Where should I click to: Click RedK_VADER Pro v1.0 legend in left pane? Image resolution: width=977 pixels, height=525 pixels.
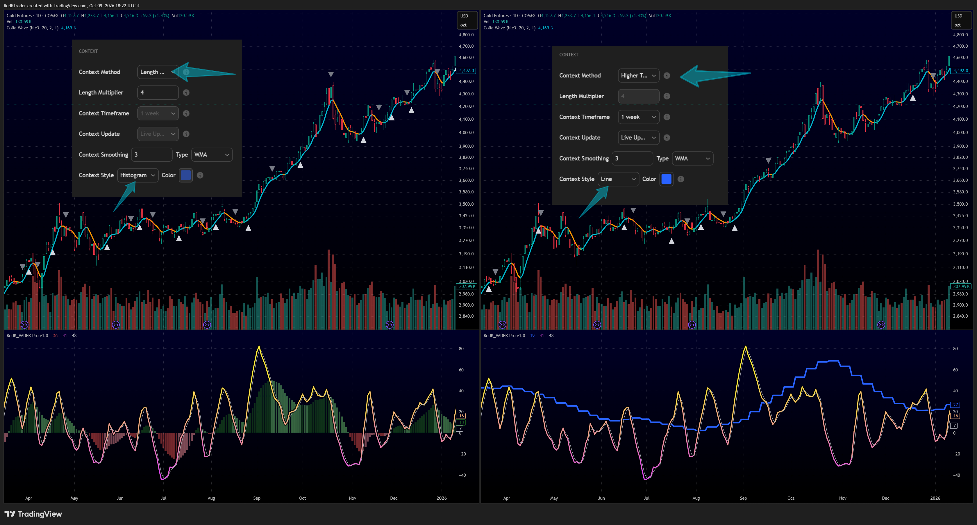(27, 336)
